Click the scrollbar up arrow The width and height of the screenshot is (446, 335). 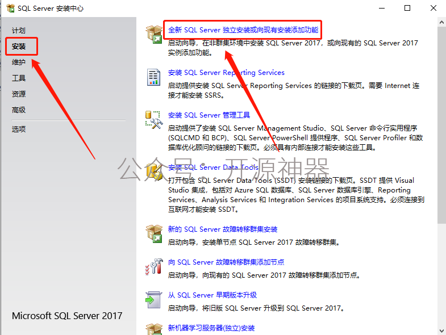(x=441, y=22)
